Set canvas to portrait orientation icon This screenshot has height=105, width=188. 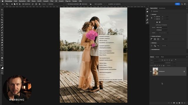pyautogui.click(x=157, y=22)
